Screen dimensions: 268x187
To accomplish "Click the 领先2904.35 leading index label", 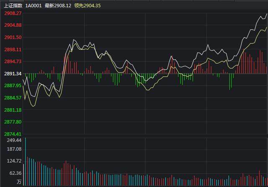I will (88, 5).
